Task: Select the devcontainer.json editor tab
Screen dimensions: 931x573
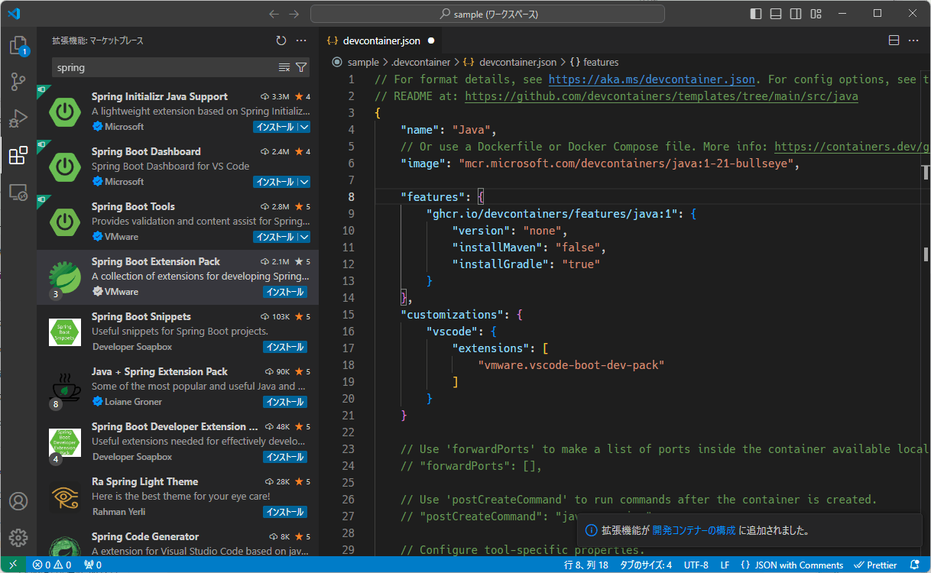Action: [x=381, y=40]
